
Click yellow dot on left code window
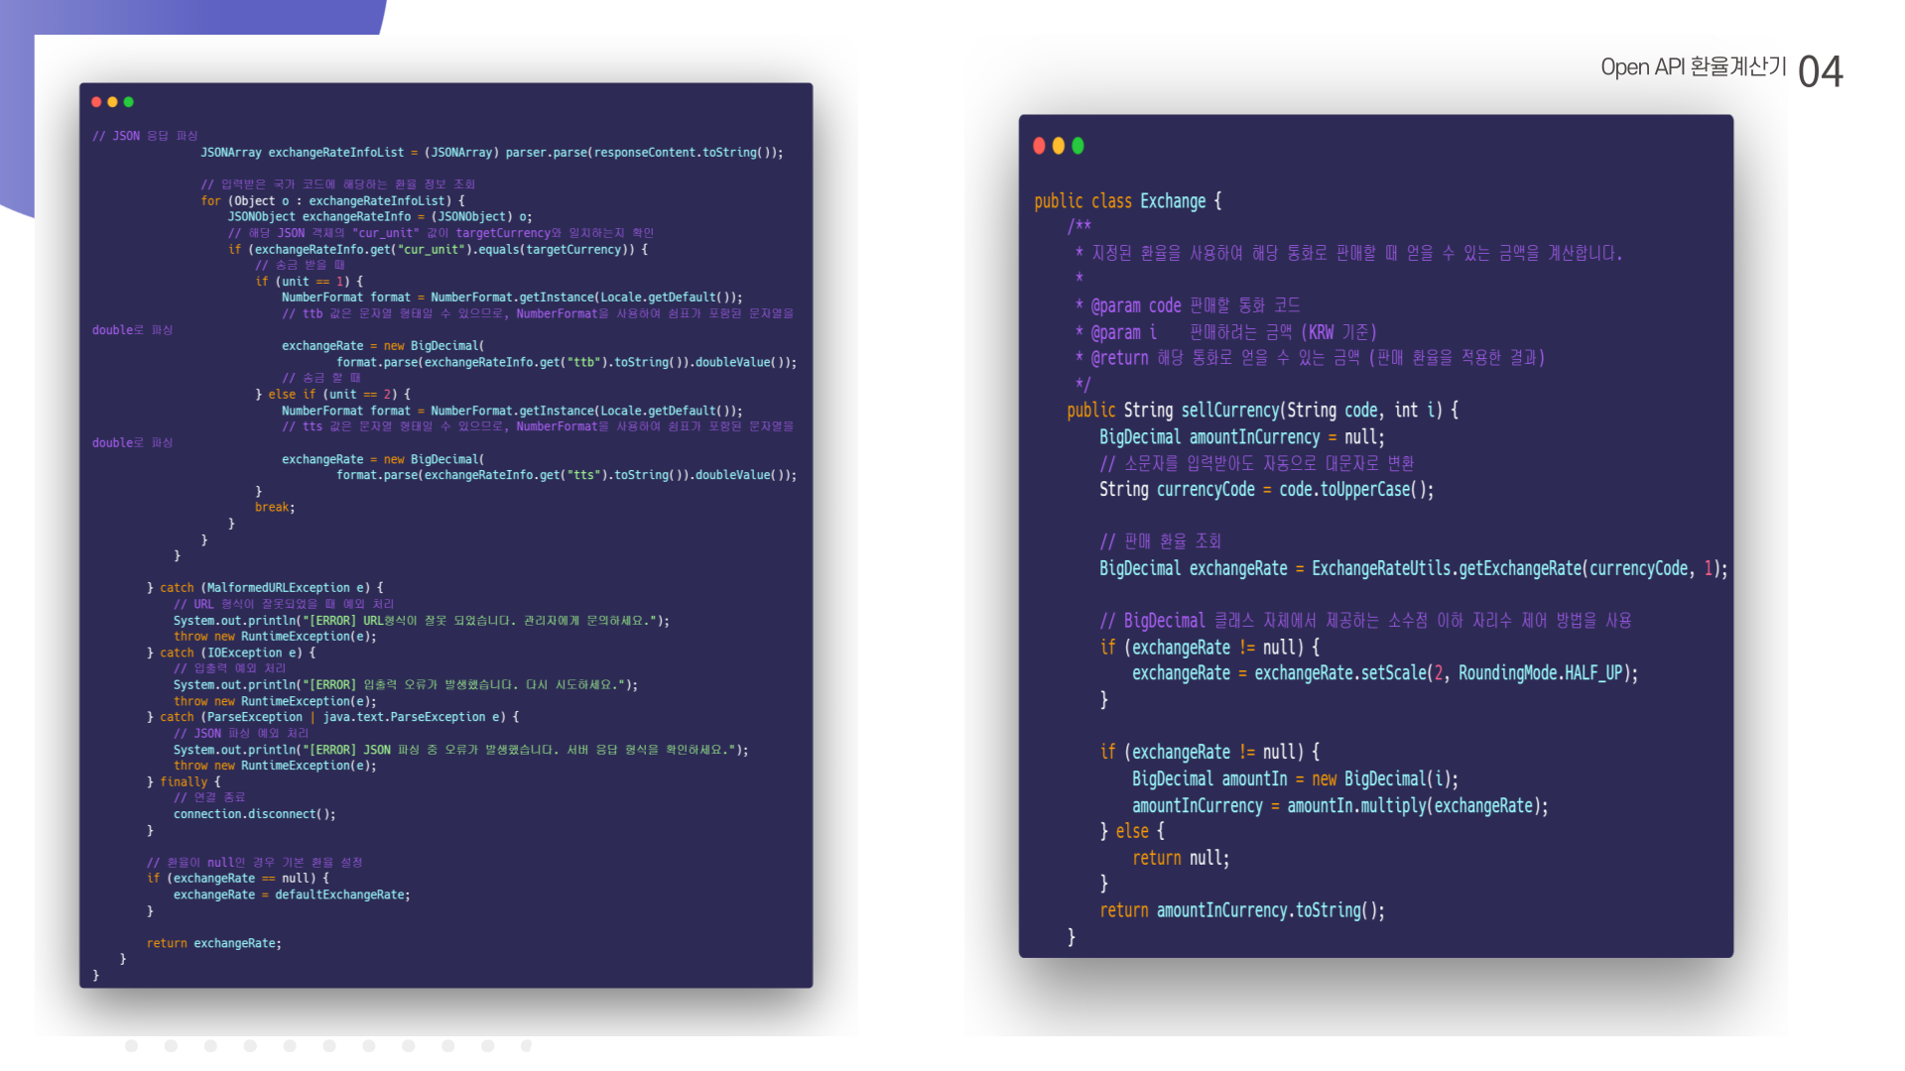click(x=112, y=102)
